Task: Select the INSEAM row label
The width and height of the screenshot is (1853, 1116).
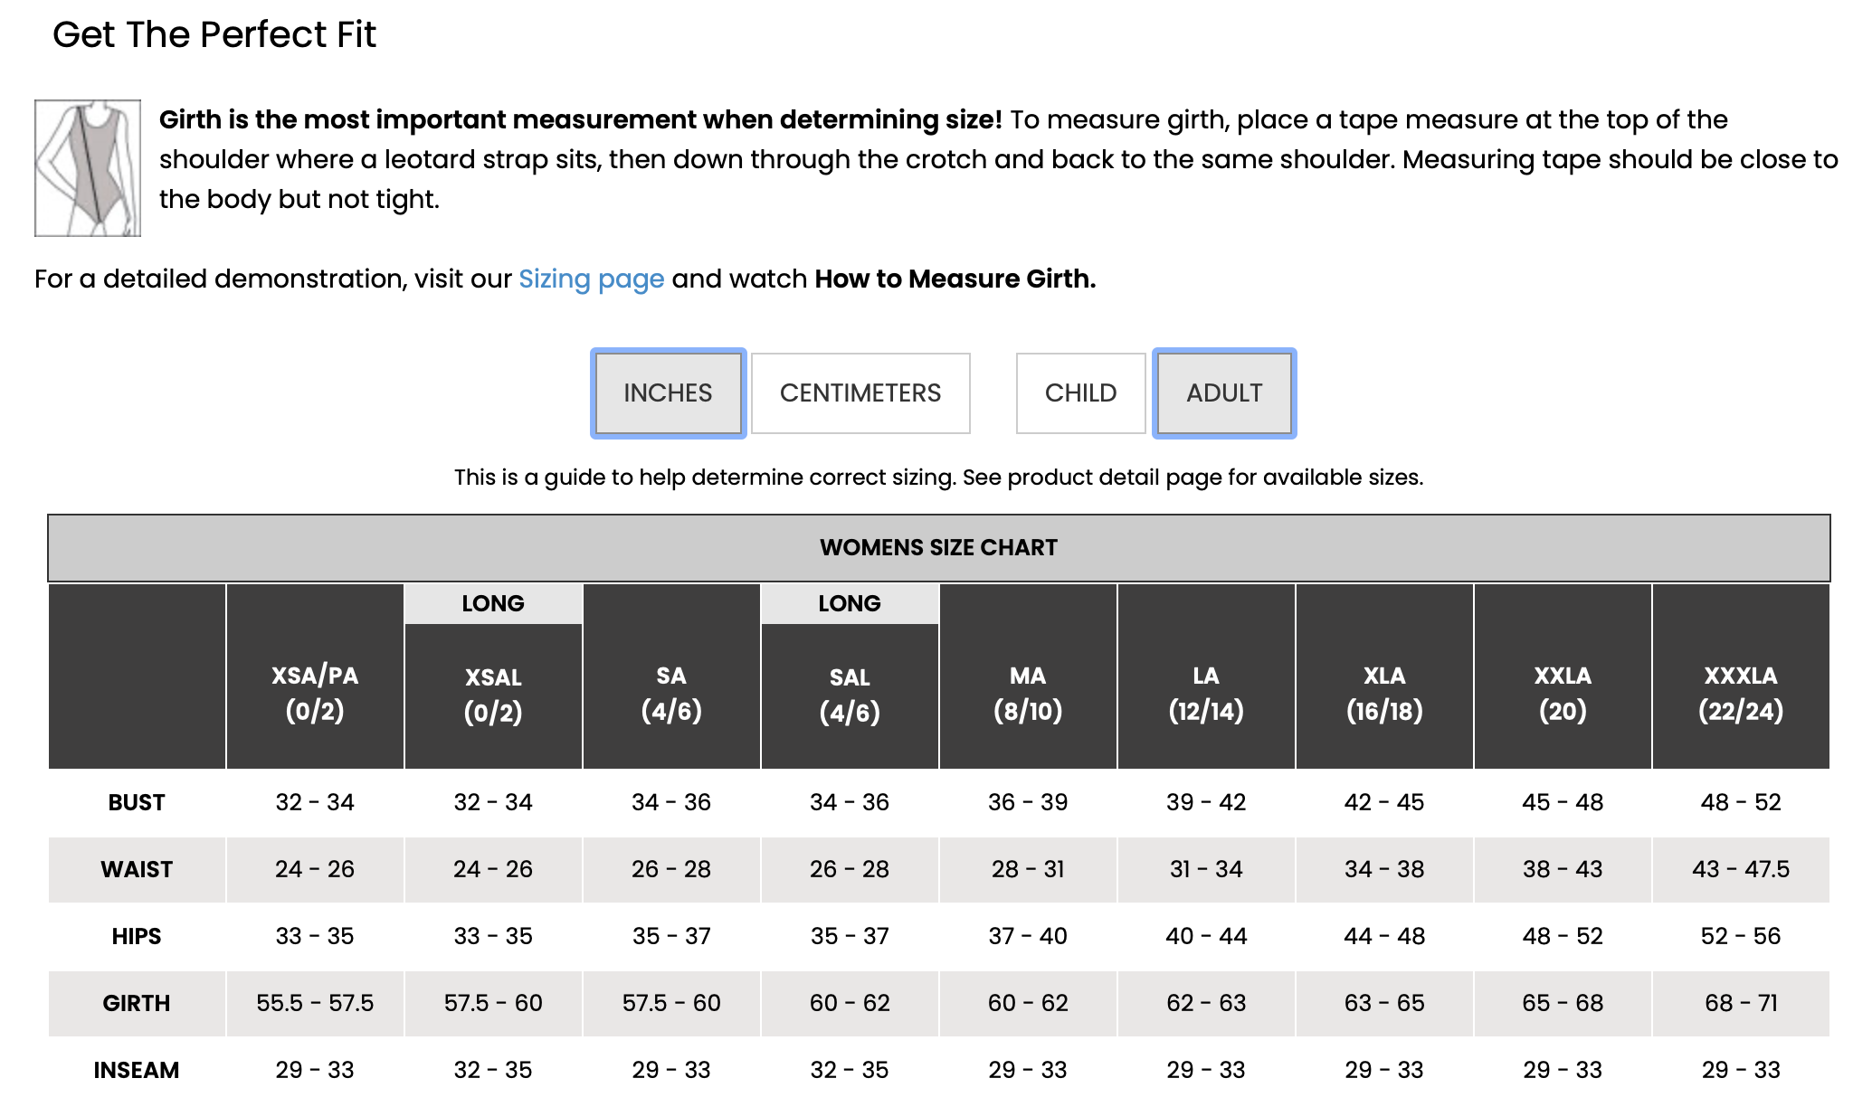Action: click(x=137, y=1070)
